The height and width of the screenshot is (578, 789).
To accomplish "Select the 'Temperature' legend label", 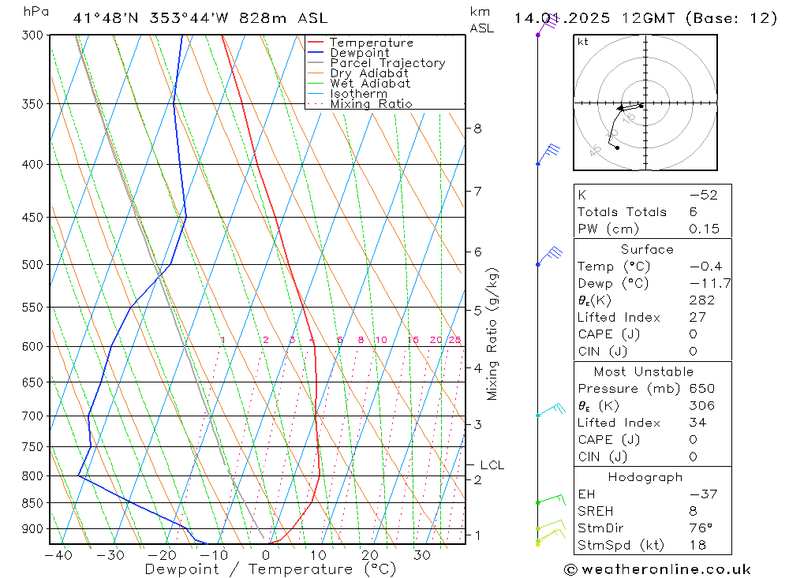I will (372, 43).
